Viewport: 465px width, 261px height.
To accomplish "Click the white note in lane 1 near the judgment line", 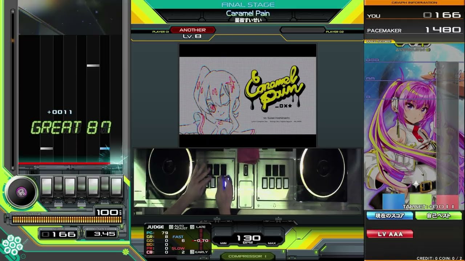I will [x=46, y=148].
